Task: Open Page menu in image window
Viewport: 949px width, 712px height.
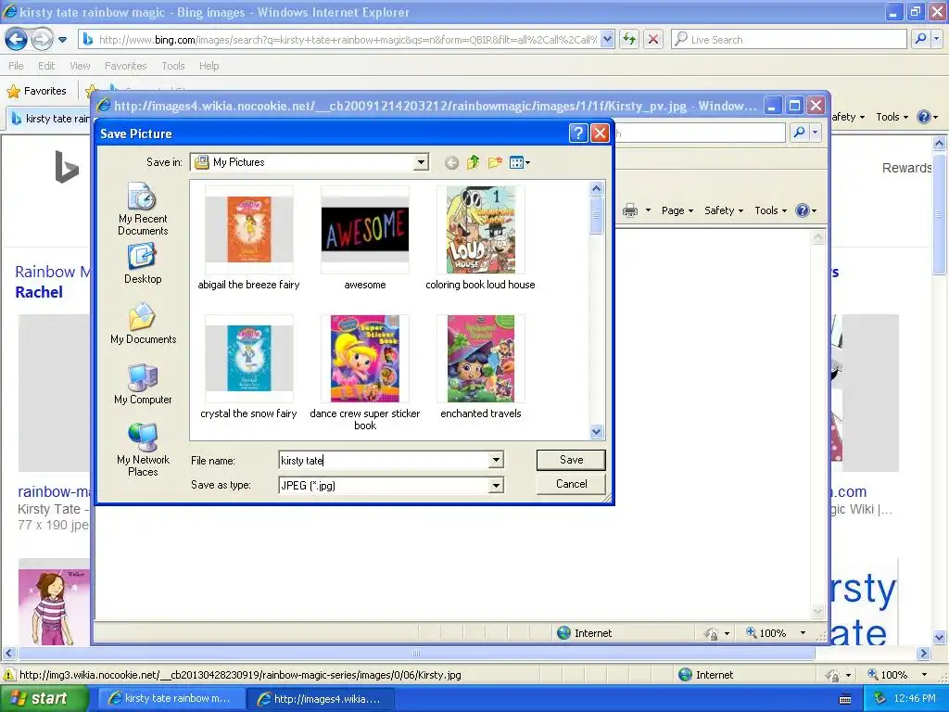Action: pos(677,210)
